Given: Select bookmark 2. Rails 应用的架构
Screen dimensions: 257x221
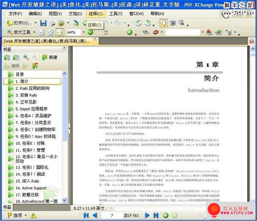Looking at the screenshot, I should tap(33, 88).
